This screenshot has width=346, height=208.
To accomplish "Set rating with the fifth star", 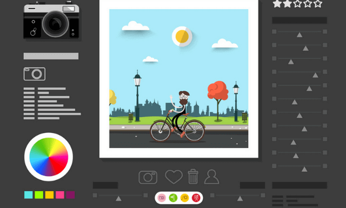I will coord(318,4).
